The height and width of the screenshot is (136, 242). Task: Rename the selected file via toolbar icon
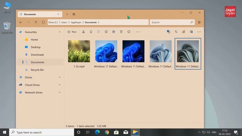click(x=106, y=32)
